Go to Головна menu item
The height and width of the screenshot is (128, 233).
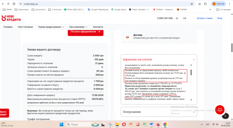click(x=8, y=27)
